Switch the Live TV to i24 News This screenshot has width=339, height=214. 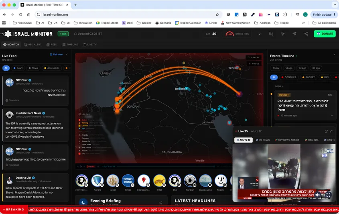(263, 140)
